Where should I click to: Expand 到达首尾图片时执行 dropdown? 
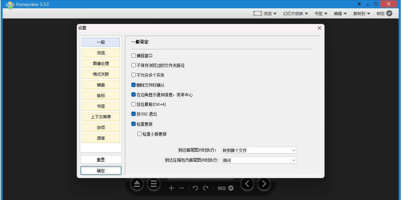click(259, 150)
